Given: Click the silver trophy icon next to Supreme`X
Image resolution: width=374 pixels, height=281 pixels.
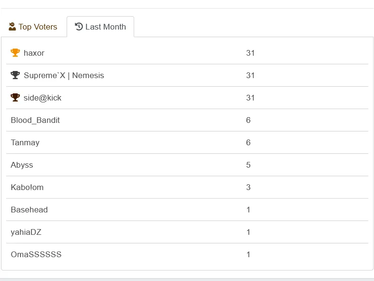Looking at the screenshot, I should tap(15, 75).
